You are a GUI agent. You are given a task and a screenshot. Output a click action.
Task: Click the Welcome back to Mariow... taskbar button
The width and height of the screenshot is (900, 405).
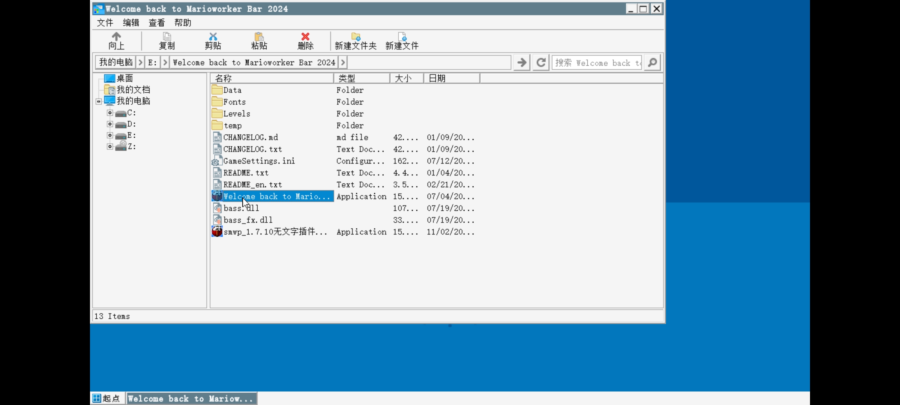tap(192, 398)
